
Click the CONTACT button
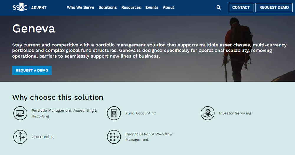(241, 7)
